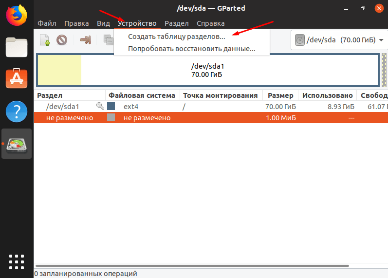Click the key lock icon on /dev/sda1
The height and width of the screenshot is (278, 388).
(x=100, y=106)
